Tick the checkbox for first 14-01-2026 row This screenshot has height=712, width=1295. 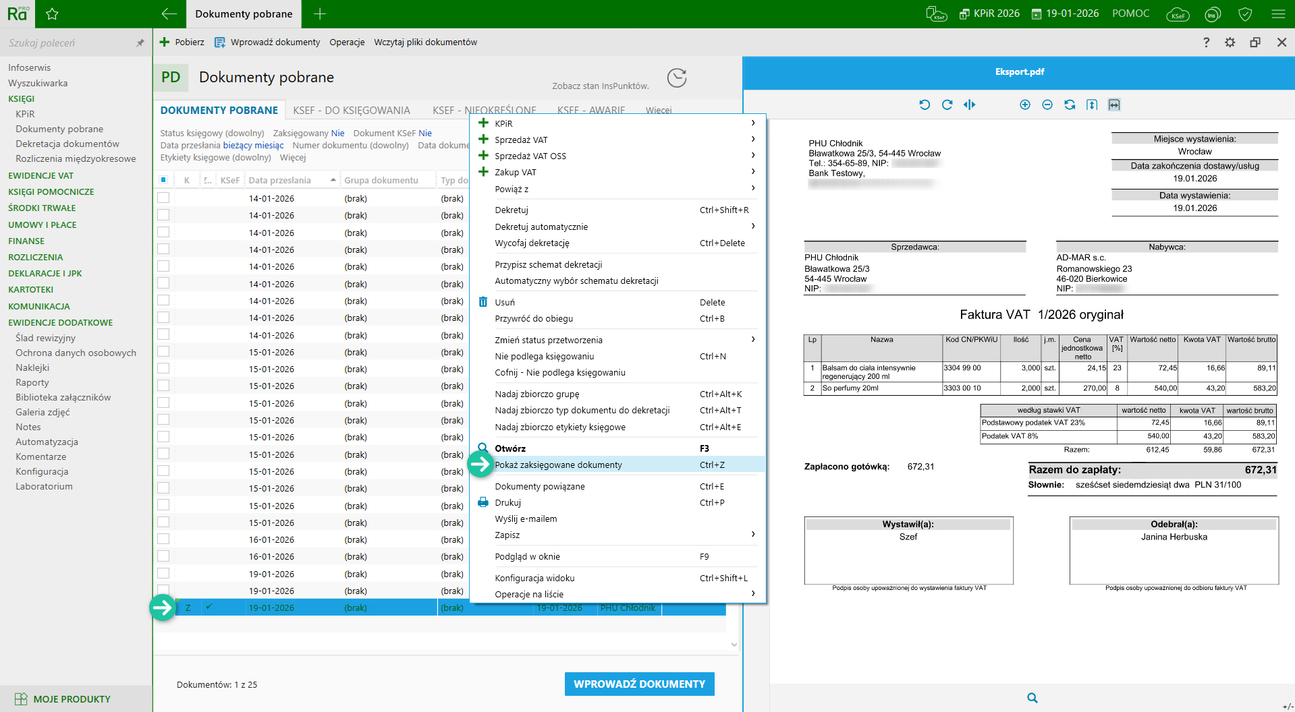pos(163,198)
